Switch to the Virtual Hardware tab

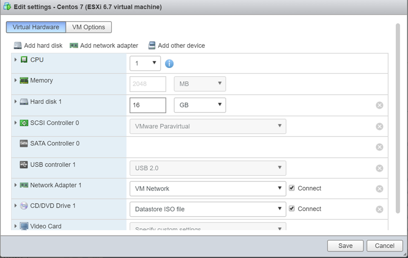coord(36,27)
